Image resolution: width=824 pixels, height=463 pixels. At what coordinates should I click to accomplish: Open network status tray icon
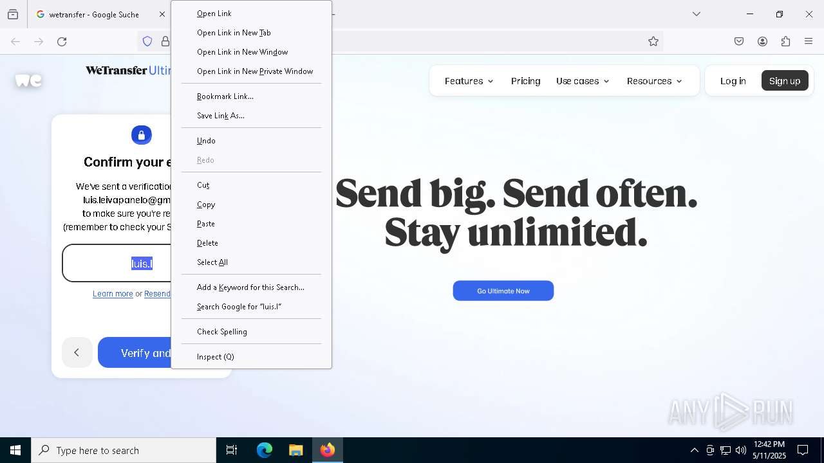point(726,450)
